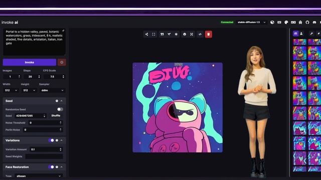Click the bug report icon
The height and width of the screenshot is (180, 321).
[300, 22]
